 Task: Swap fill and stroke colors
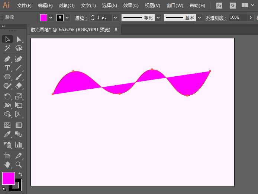tap(20, 174)
